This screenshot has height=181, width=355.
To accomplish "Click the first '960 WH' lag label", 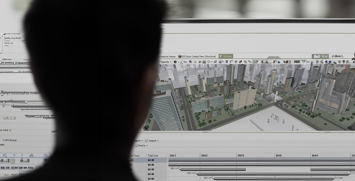I will pyautogui.click(x=174, y=168).
